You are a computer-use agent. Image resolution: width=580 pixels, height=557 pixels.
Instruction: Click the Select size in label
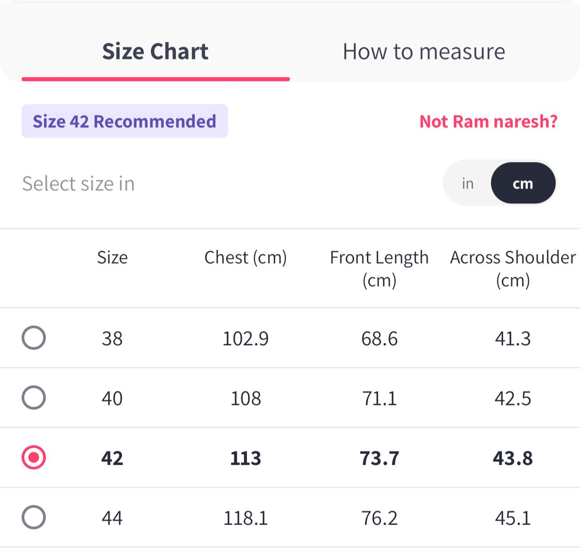(x=78, y=184)
